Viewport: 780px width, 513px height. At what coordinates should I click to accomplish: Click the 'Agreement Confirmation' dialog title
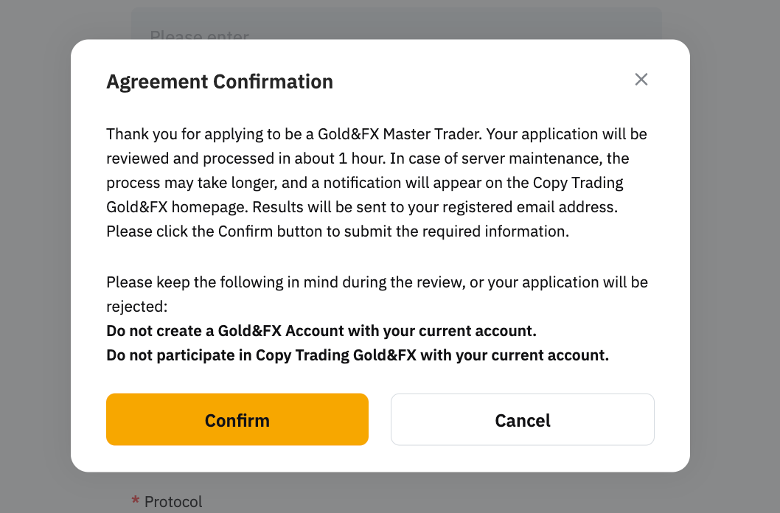coord(220,82)
